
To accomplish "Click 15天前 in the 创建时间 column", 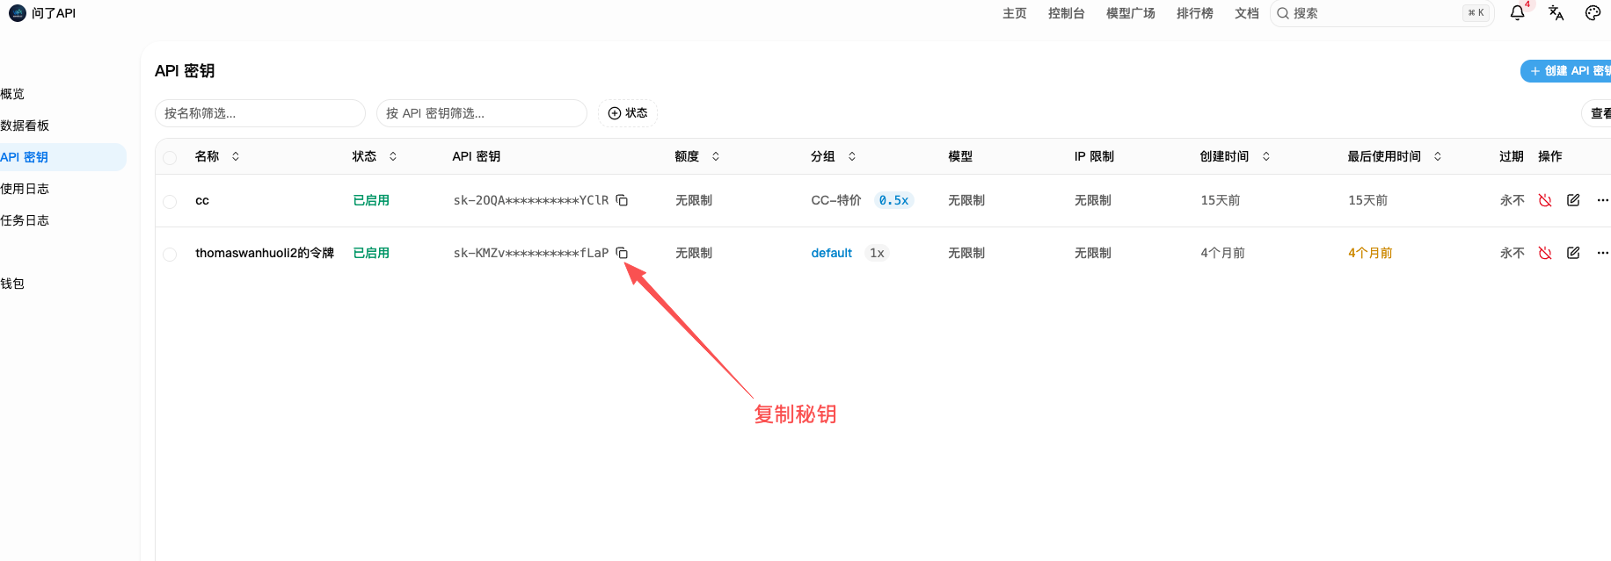I will [x=1221, y=200].
